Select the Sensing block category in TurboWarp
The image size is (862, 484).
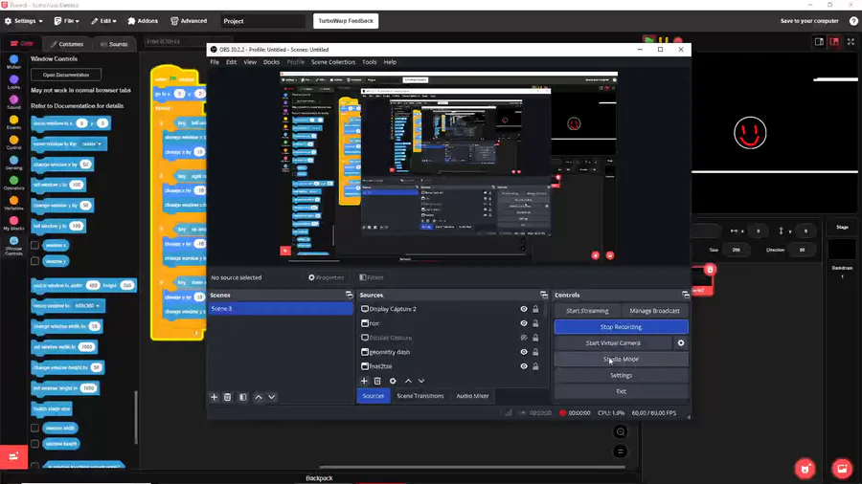(13, 163)
